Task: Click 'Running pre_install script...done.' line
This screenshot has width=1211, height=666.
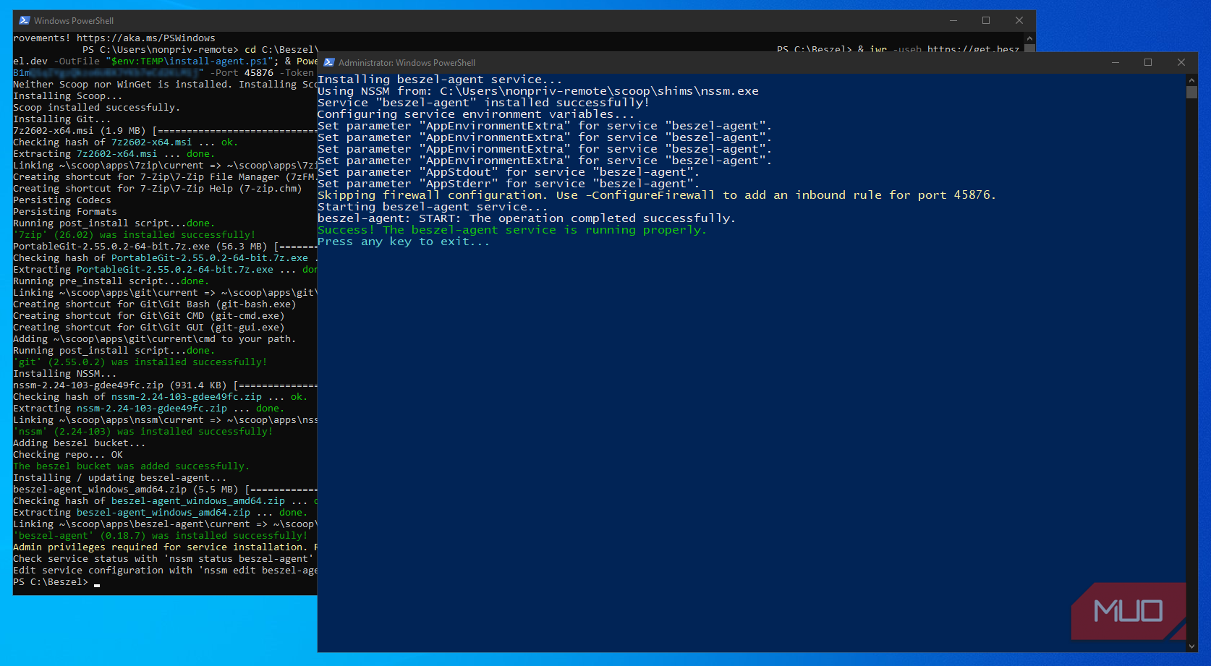Action: tap(111, 281)
